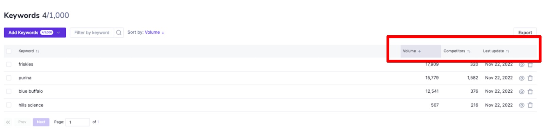Toggle eye icon for hills science row

tap(522, 105)
